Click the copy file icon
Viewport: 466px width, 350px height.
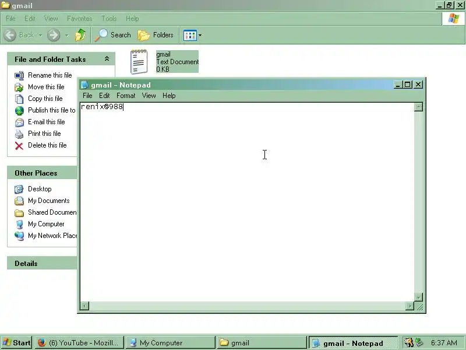click(19, 99)
